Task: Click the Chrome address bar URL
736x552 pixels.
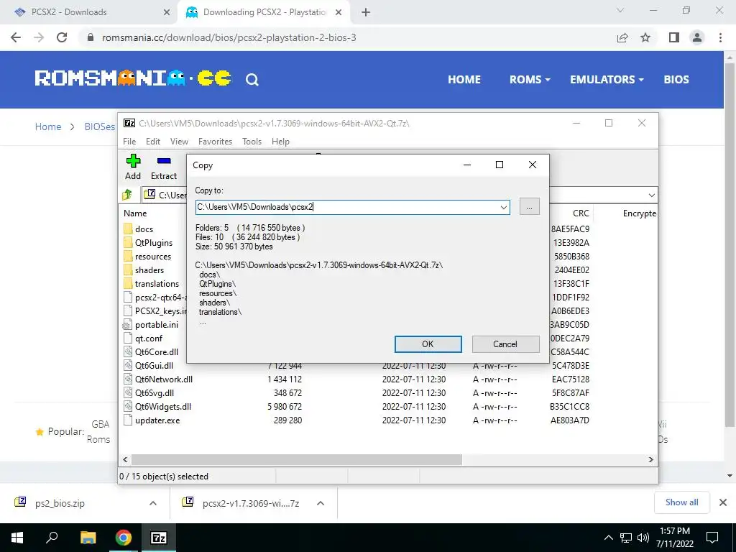Action: pos(229,37)
